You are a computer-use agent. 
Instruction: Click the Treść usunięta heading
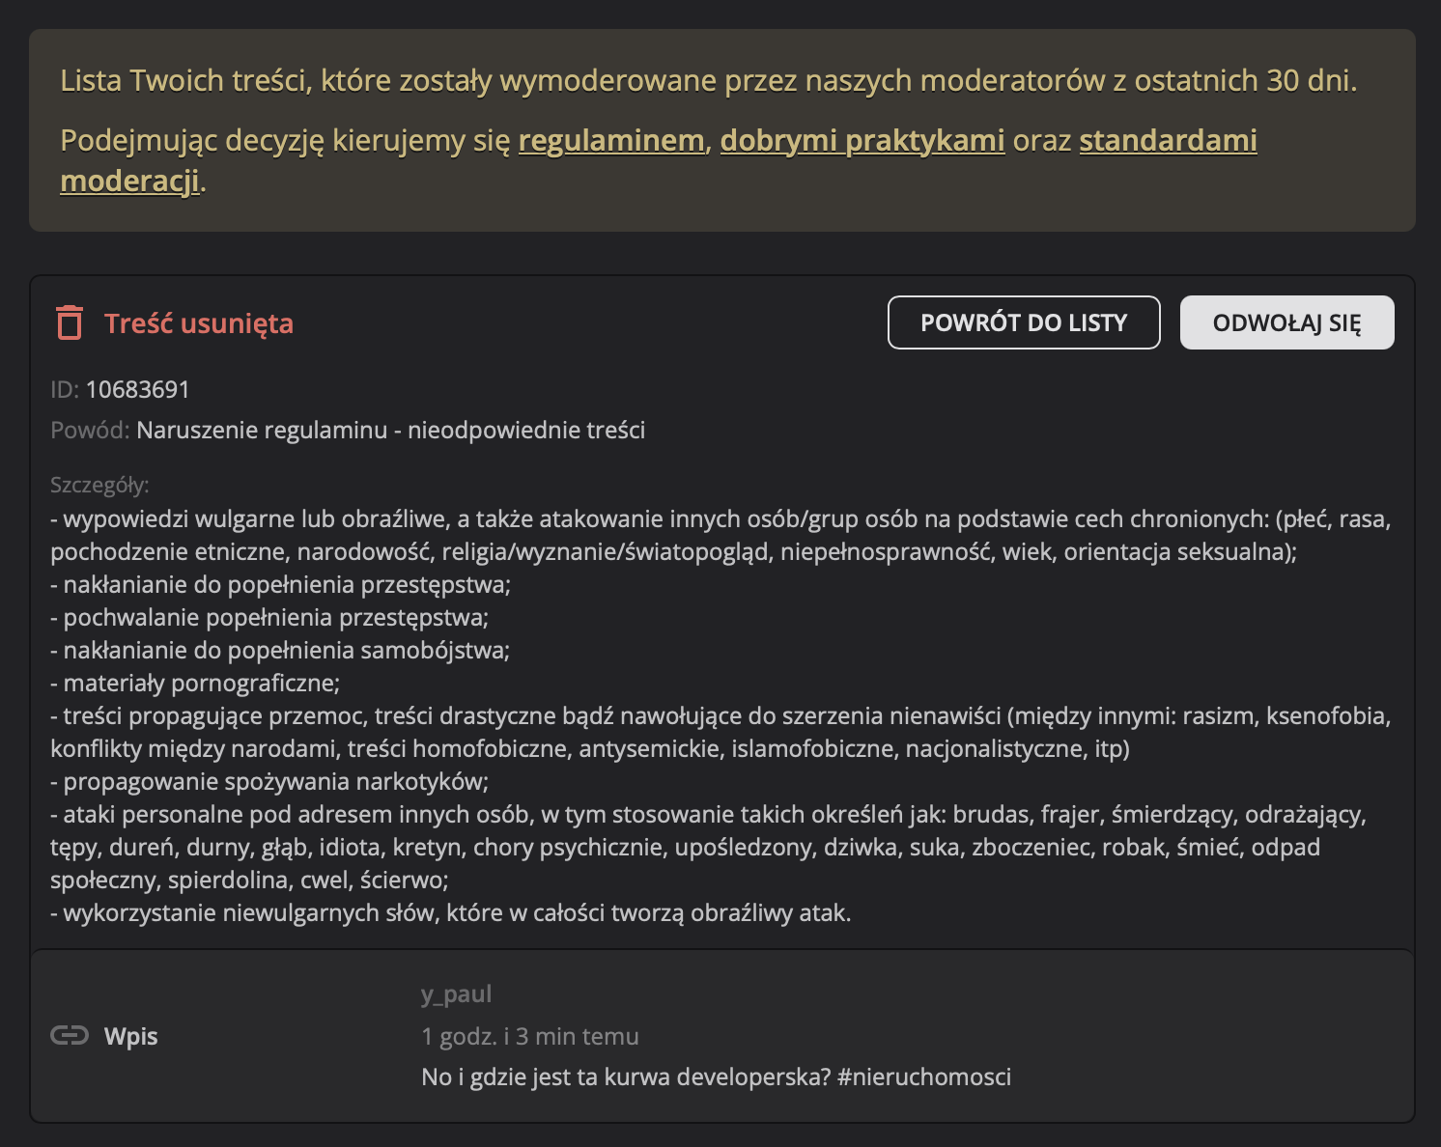click(199, 323)
